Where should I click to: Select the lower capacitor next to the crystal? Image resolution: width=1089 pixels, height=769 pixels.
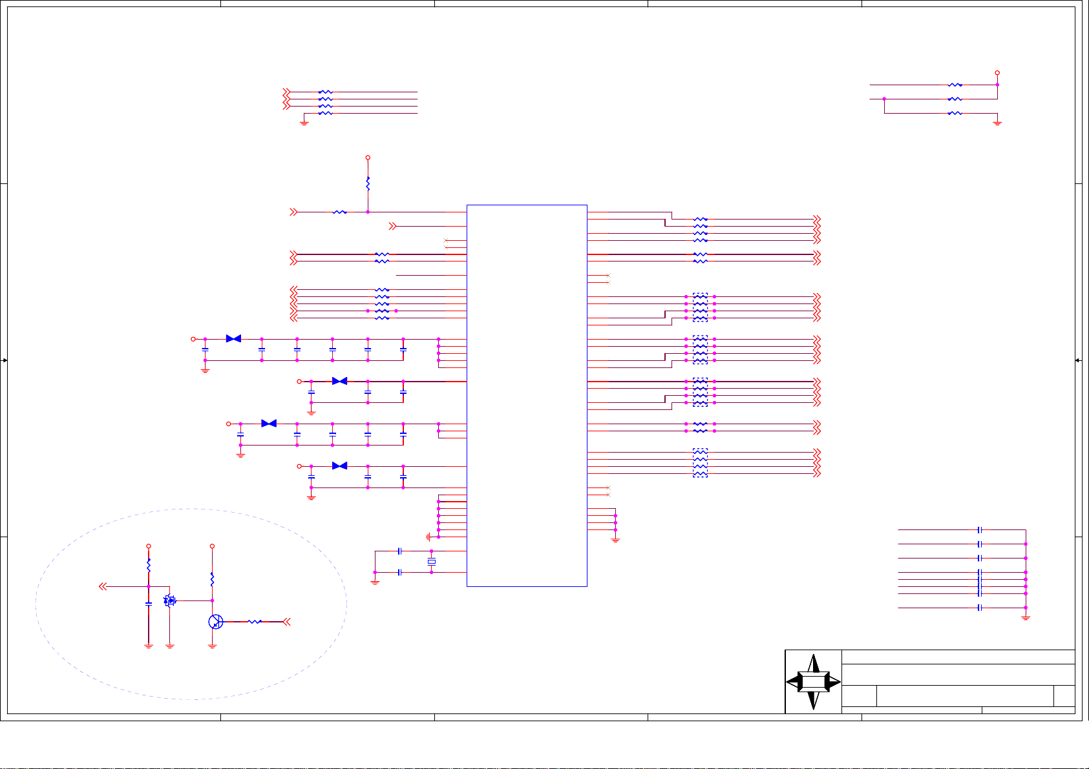pyautogui.click(x=400, y=572)
